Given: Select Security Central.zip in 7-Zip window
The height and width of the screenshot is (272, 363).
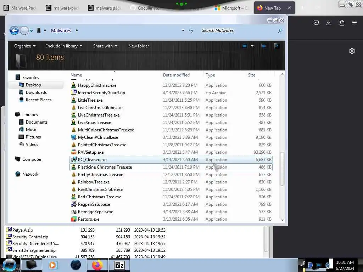Looking at the screenshot, I should pos(30,237).
